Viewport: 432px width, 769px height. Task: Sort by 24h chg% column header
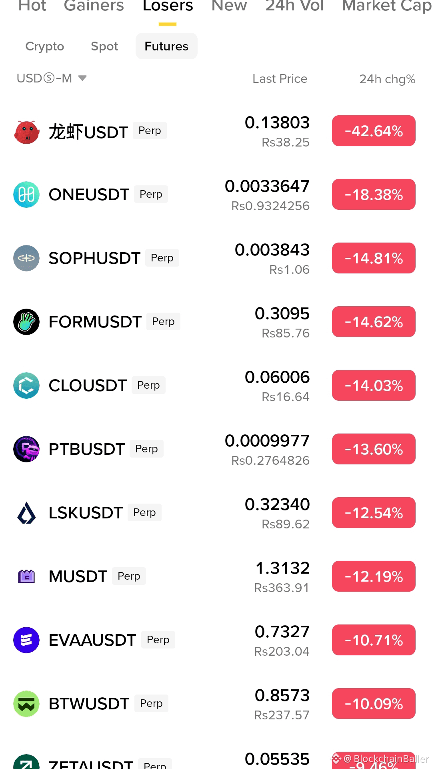point(387,79)
